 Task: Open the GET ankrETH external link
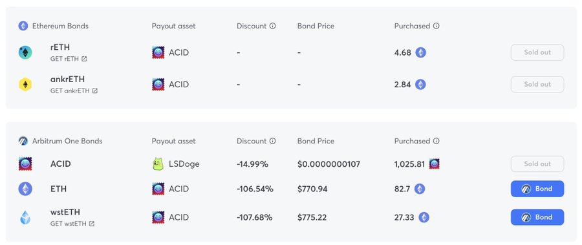click(74, 91)
